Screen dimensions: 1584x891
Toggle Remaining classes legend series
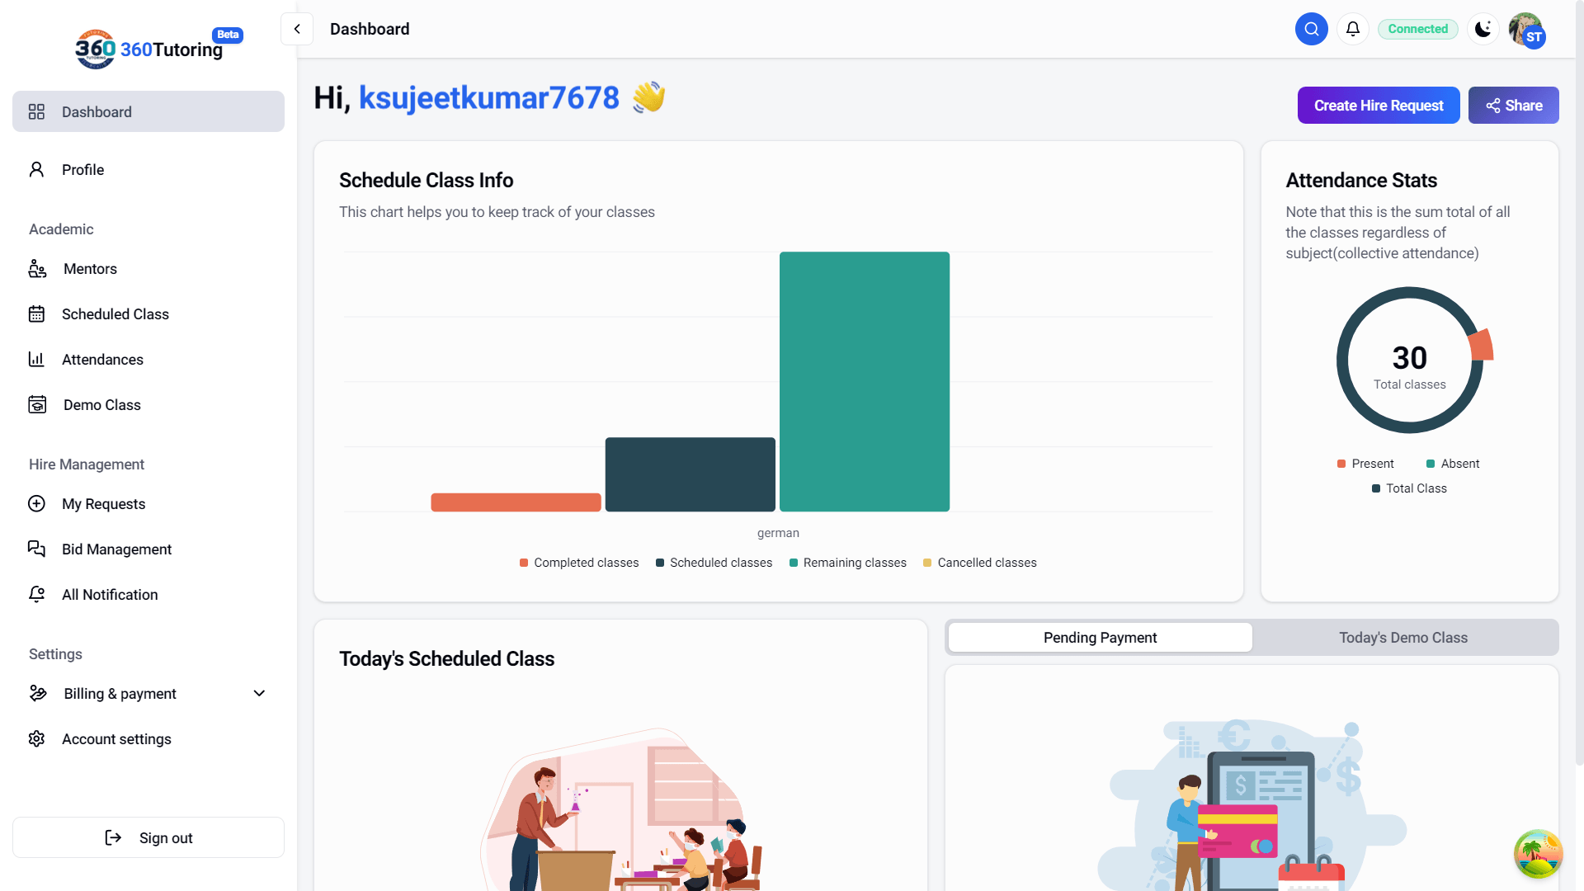[848, 563]
